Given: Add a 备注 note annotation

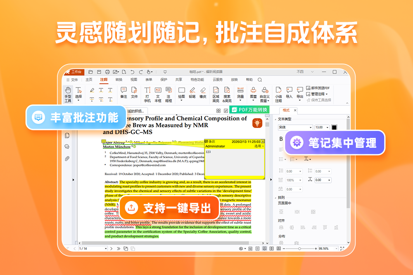Looking at the screenshot, I should [123, 92].
